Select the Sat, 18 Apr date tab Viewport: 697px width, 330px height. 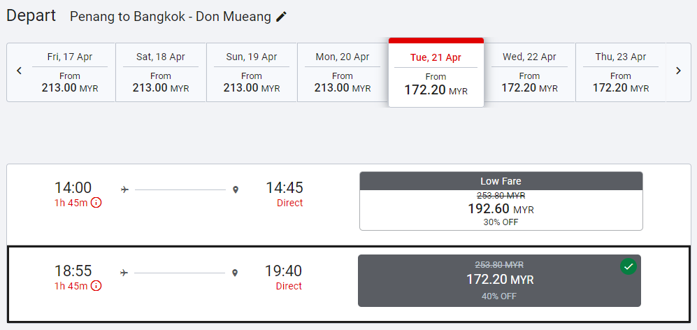[x=161, y=73]
